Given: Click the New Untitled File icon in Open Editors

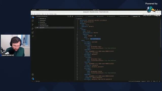Looking at the screenshot, I should coord(68,16).
